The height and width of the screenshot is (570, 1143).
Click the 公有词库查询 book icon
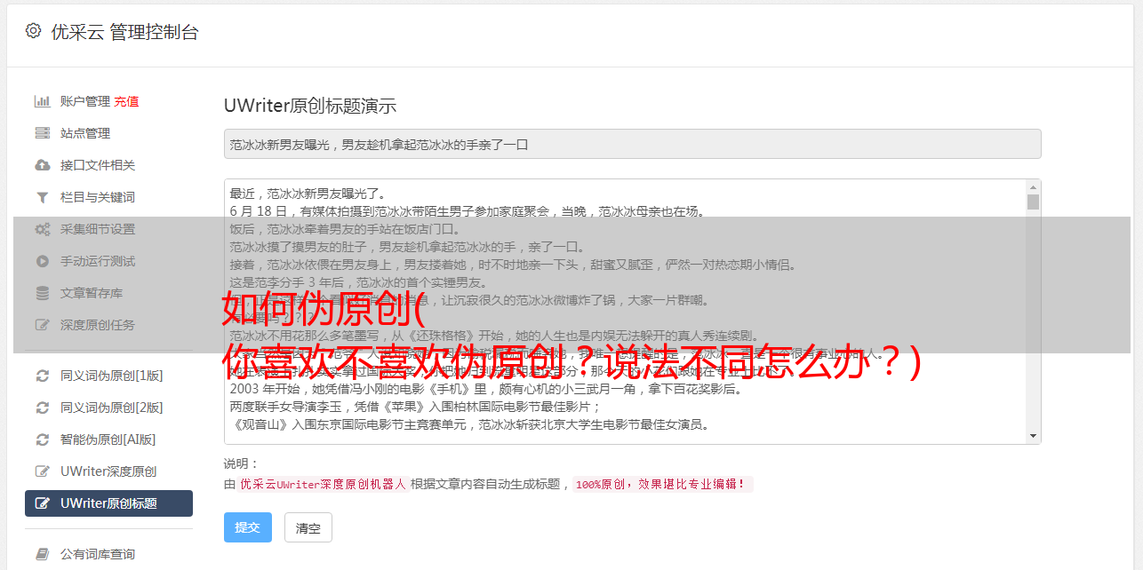pyautogui.click(x=42, y=554)
